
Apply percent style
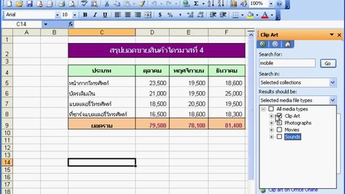170,15
